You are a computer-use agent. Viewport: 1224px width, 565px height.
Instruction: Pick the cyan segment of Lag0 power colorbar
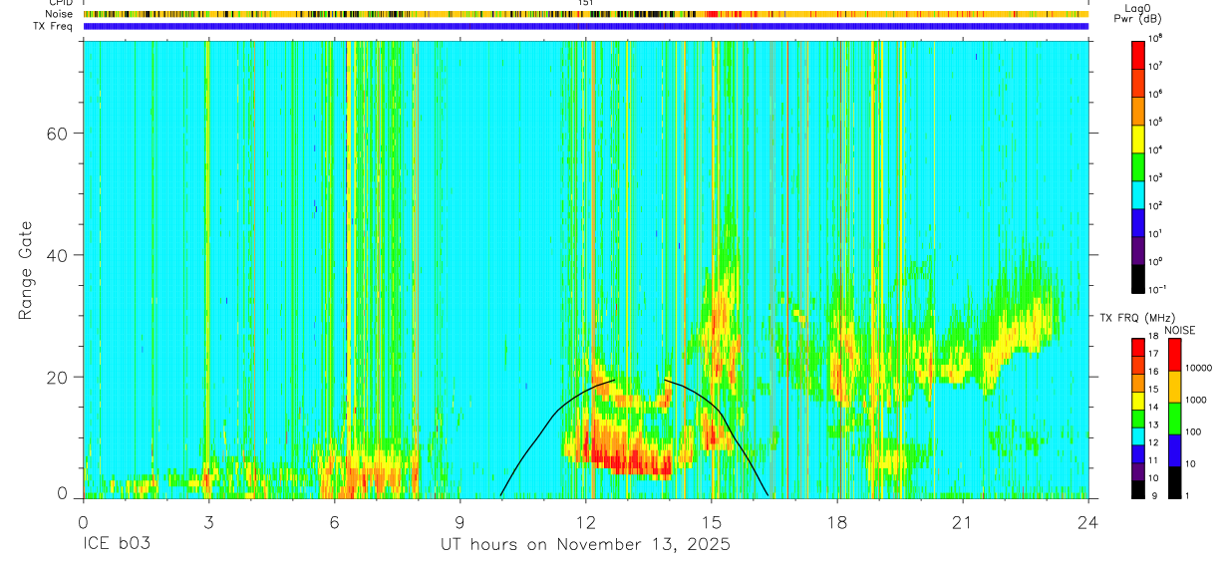coord(1138,193)
